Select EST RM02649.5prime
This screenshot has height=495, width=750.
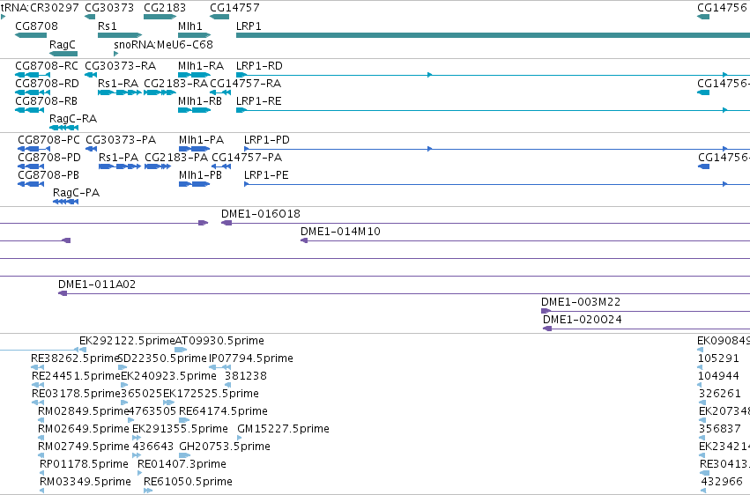84,430
